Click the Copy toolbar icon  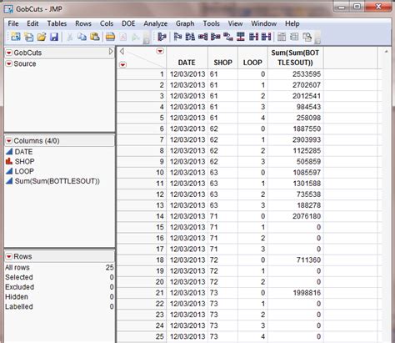[82, 37]
